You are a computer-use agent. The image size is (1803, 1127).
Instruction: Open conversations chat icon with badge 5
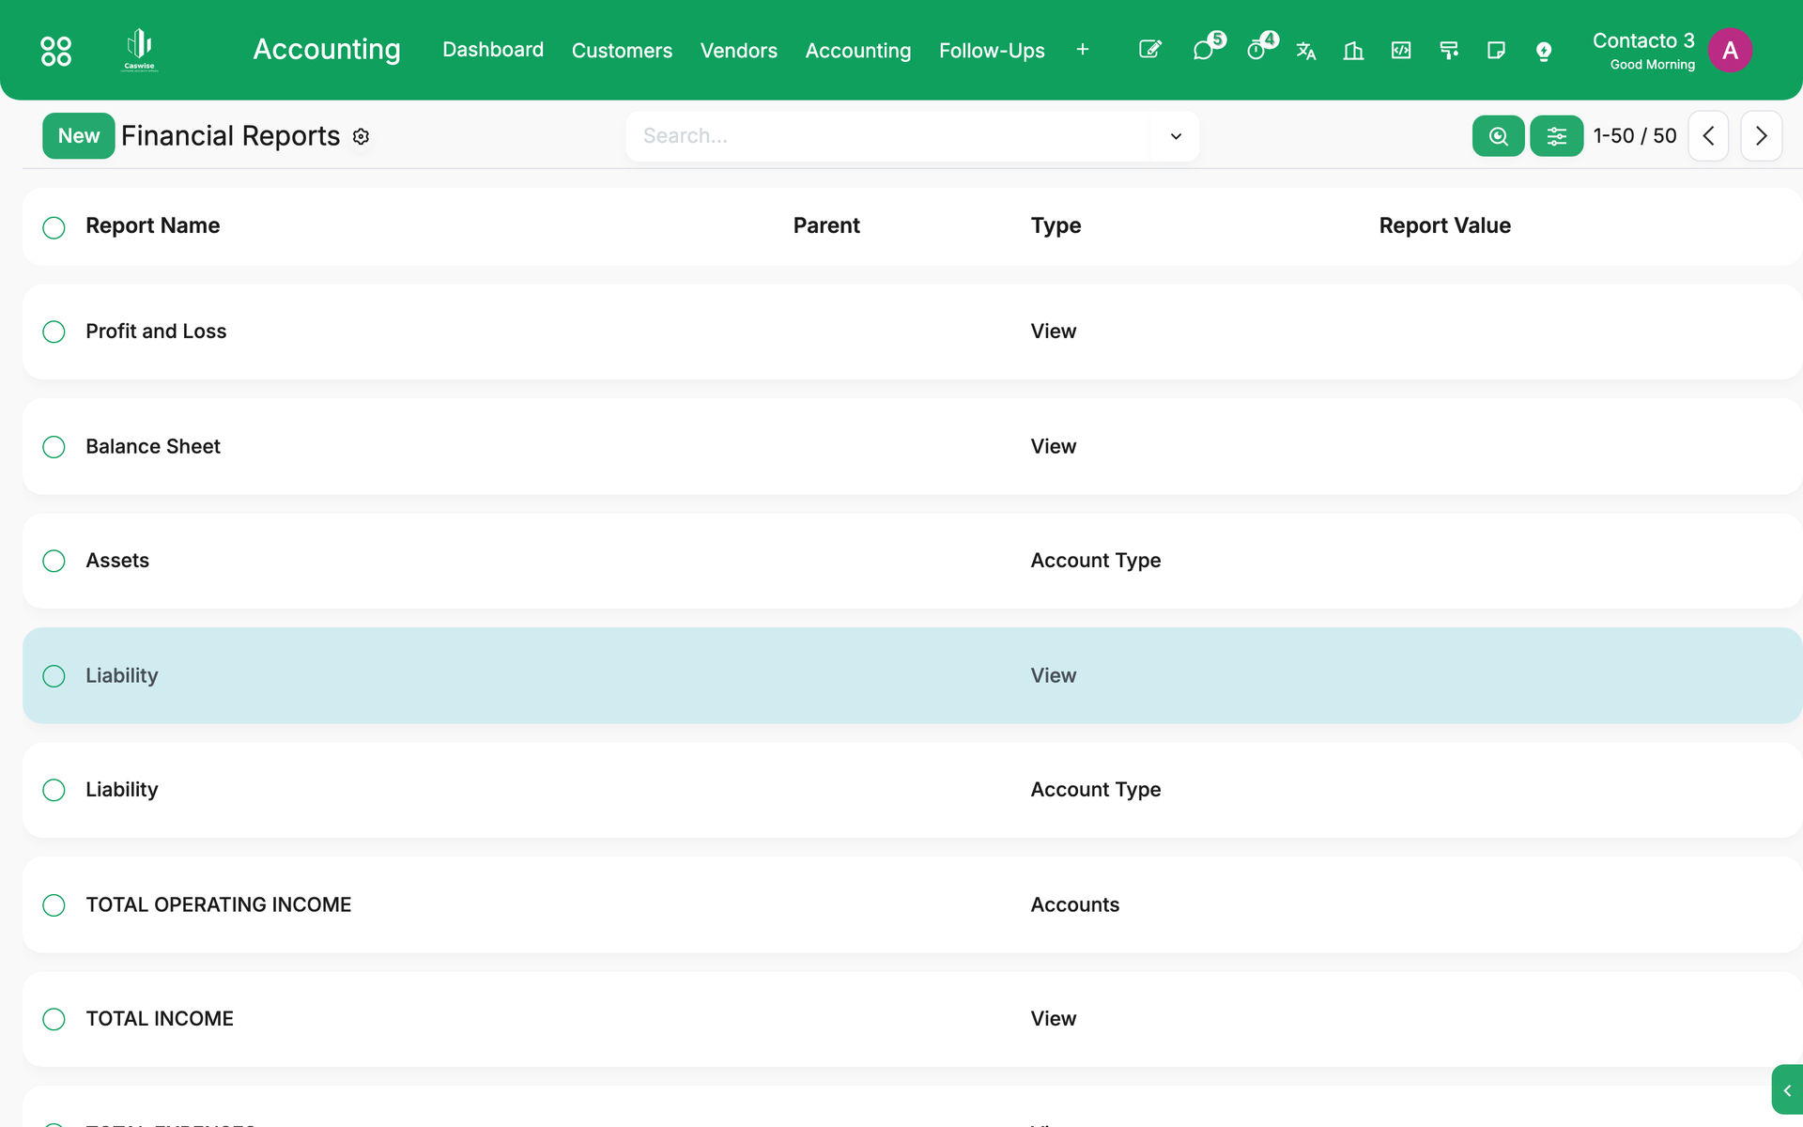(1205, 50)
